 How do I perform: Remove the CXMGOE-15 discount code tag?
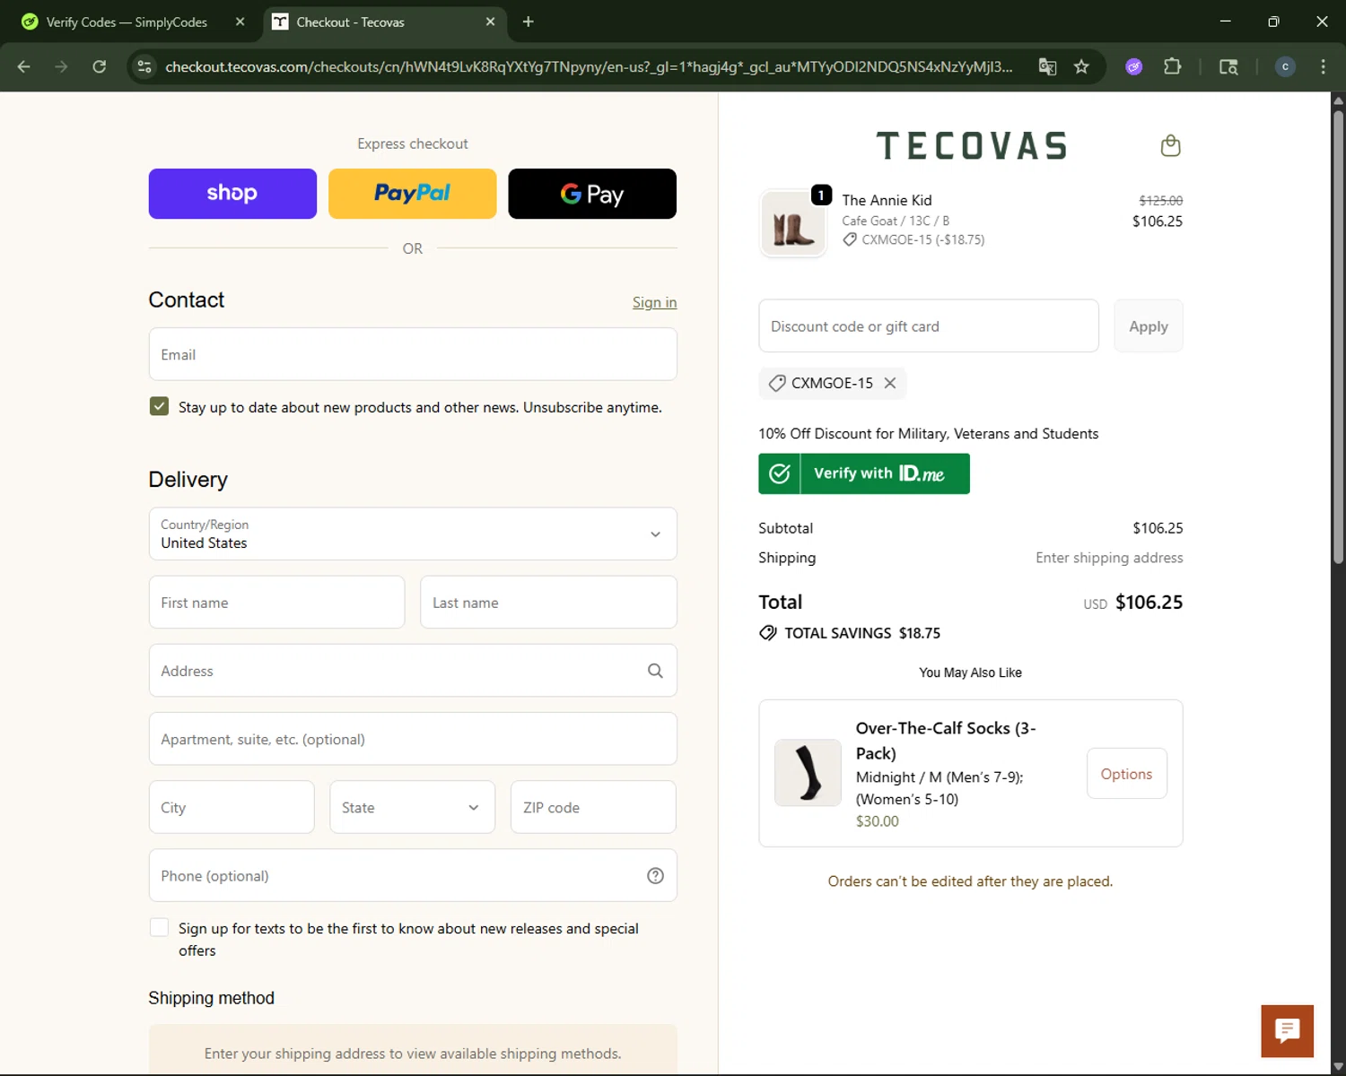click(890, 383)
